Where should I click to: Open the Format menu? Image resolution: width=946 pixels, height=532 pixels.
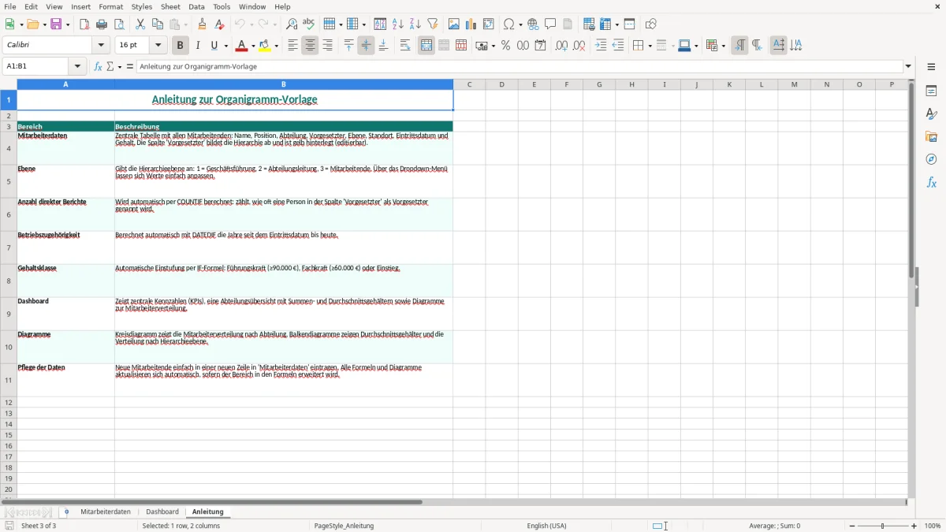click(x=111, y=6)
